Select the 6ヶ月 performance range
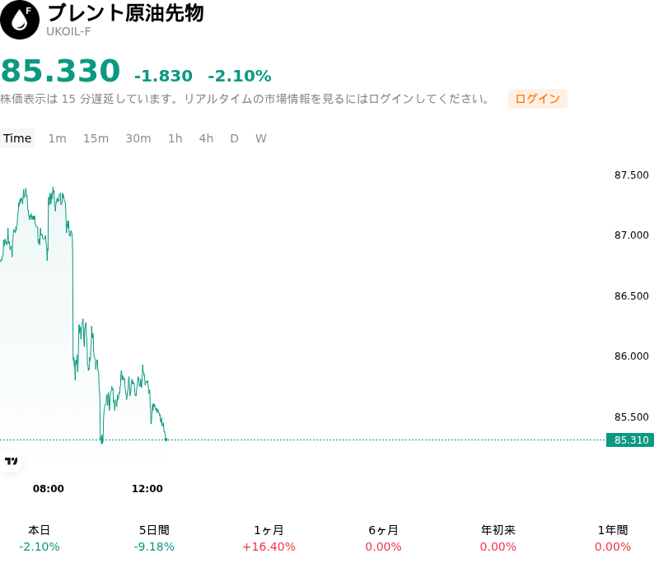659x563 pixels. pos(383,538)
